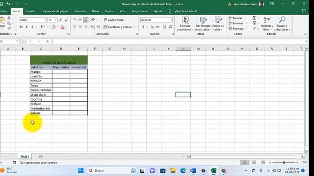The width and height of the screenshot is (314, 176).
Task: Switch to Page Layout view in status bar
Action: click(x=254, y=162)
